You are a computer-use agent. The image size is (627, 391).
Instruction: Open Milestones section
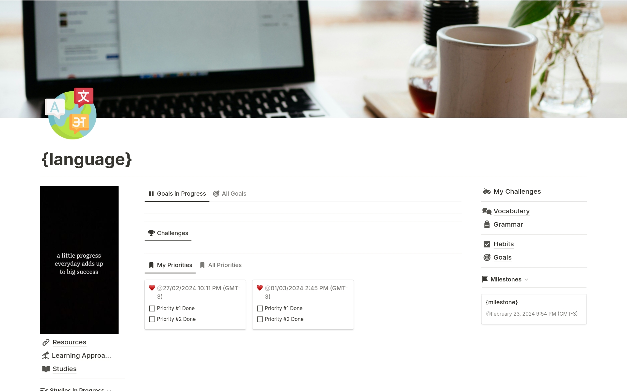point(506,279)
